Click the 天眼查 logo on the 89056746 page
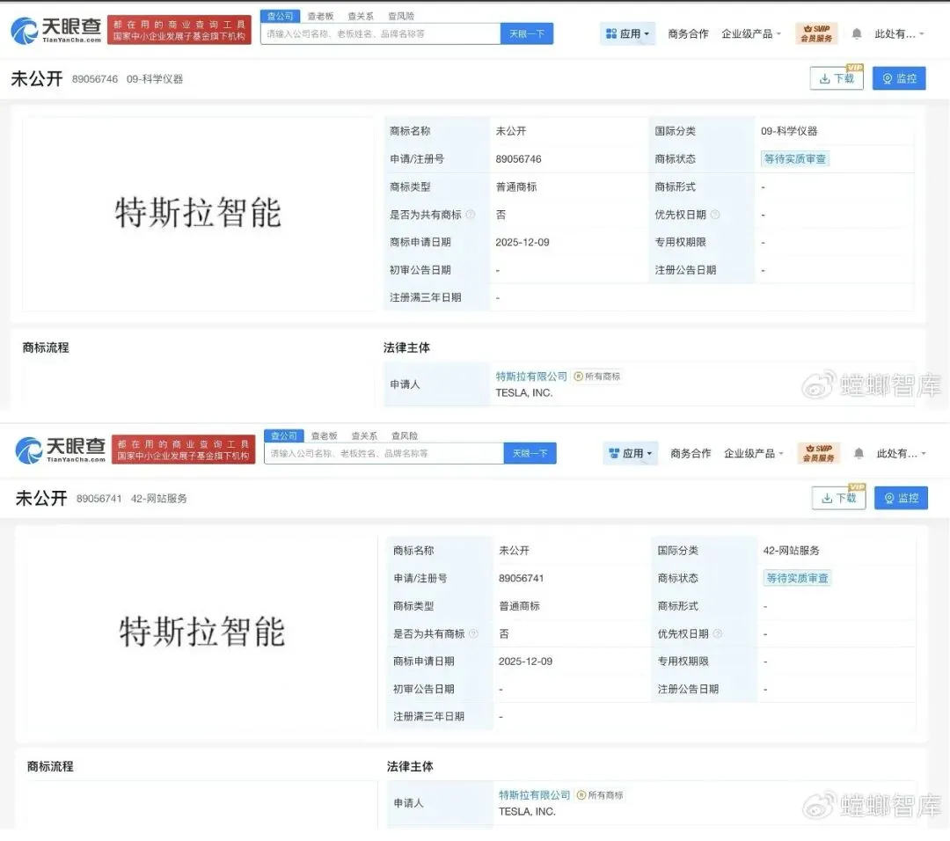Image resolution: width=950 pixels, height=841 pixels. [55, 30]
